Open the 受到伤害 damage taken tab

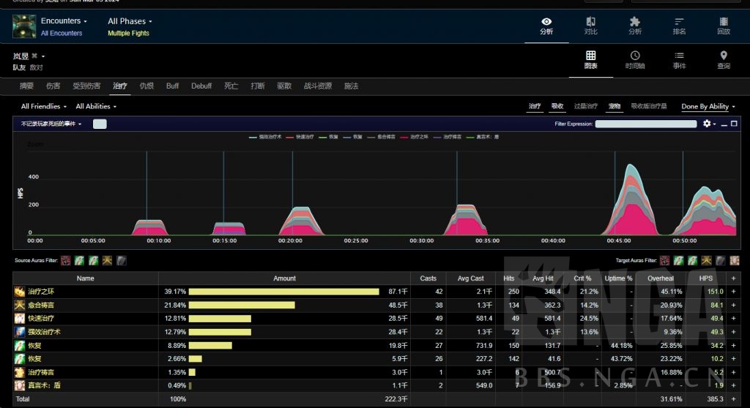click(x=86, y=86)
